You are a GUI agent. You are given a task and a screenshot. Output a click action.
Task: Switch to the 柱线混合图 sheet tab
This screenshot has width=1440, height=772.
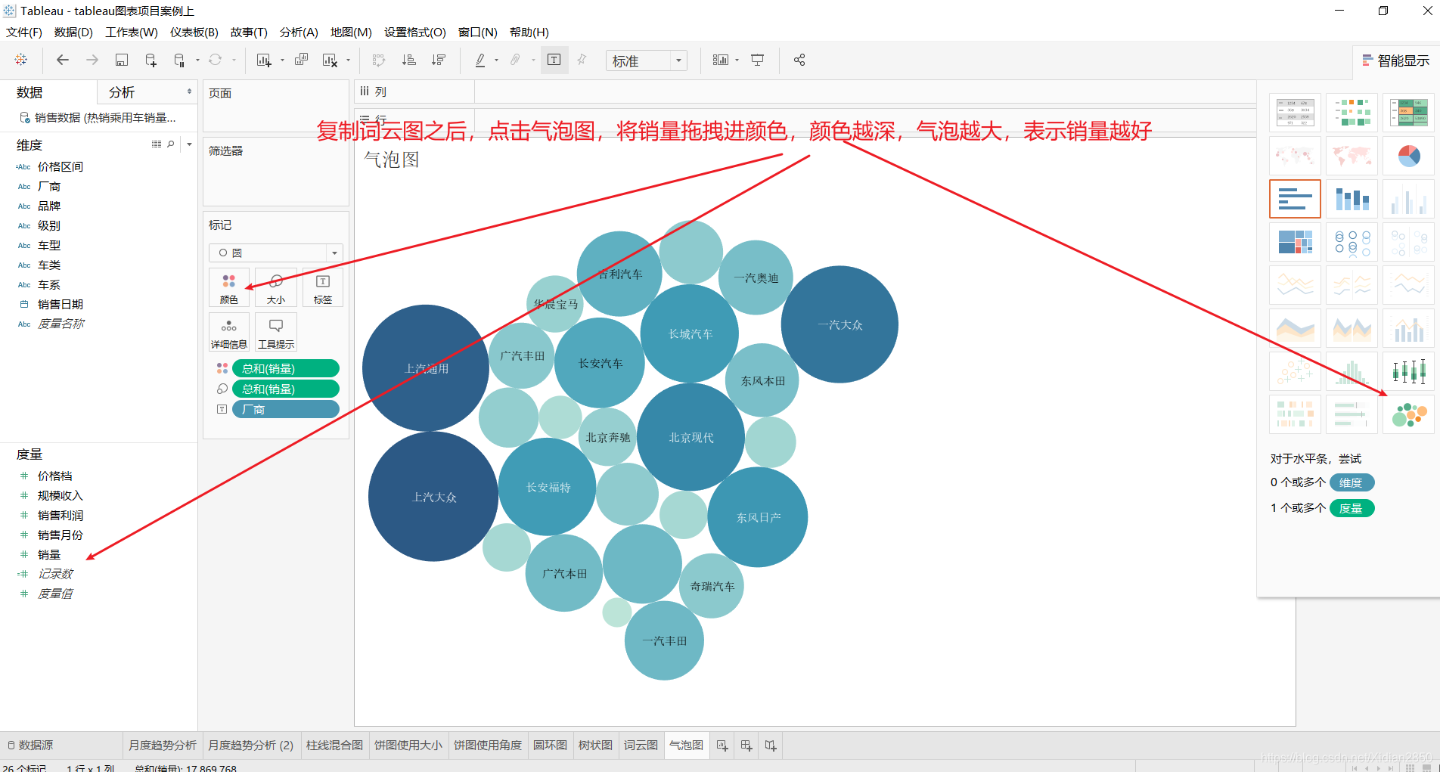(x=334, y=745)
